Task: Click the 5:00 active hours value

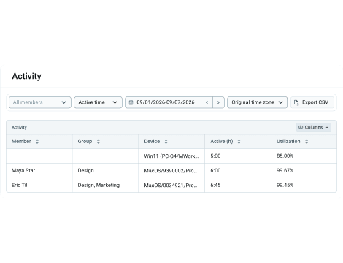Action: (215, 156)
